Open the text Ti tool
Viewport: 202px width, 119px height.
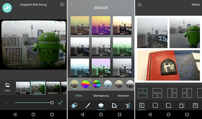(128, 106)
